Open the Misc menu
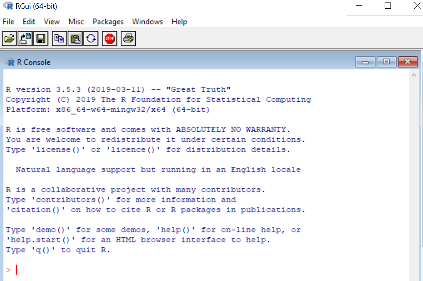The image size is (423, 281). coord(76,22)
